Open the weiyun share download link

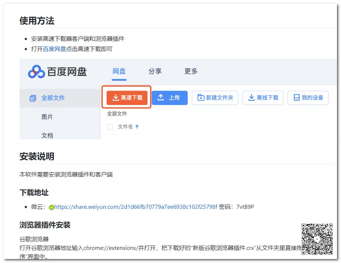[x=136, y=207]
